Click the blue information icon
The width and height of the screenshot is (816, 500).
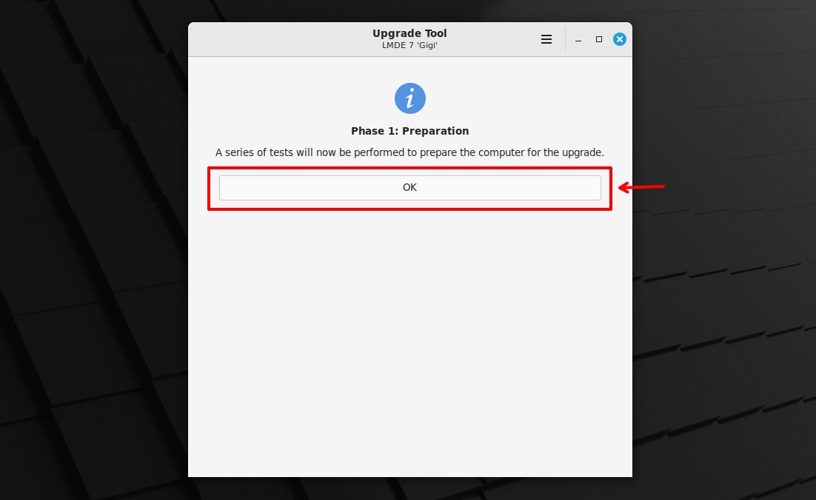pyautogui.click(x=410, y=98)
